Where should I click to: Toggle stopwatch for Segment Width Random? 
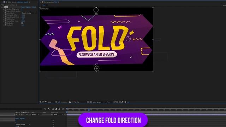(5, 11)
